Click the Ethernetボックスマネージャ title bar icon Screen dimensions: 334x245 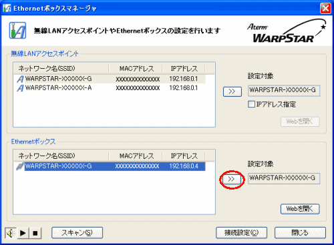click(7, 8)
